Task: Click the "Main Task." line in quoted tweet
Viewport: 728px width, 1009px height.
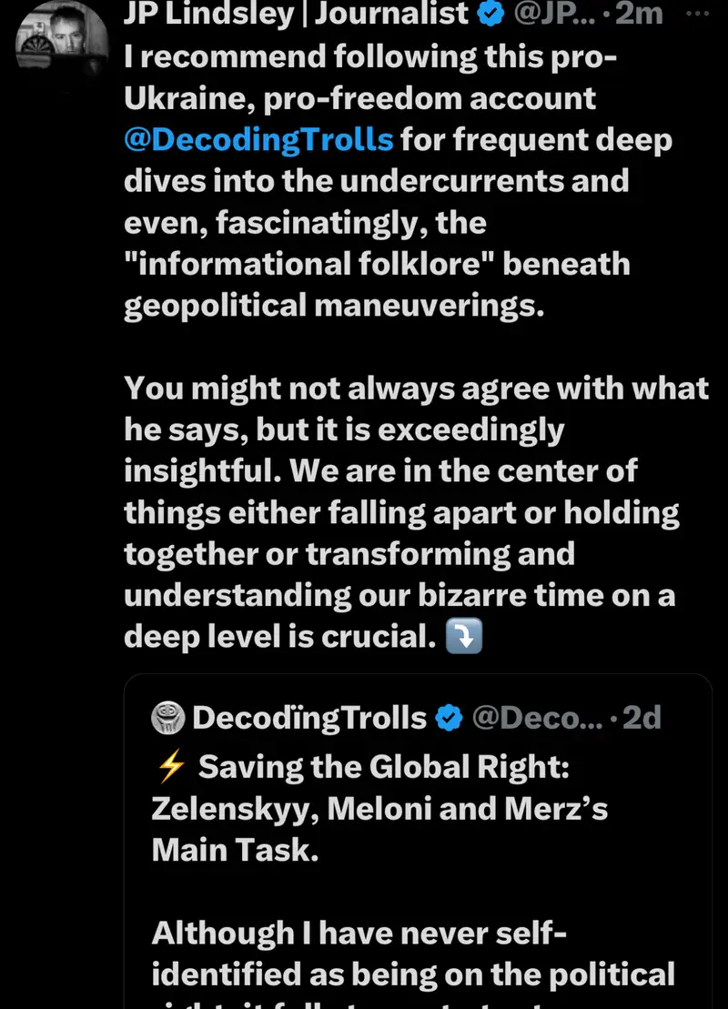Action: coord(235,851)
